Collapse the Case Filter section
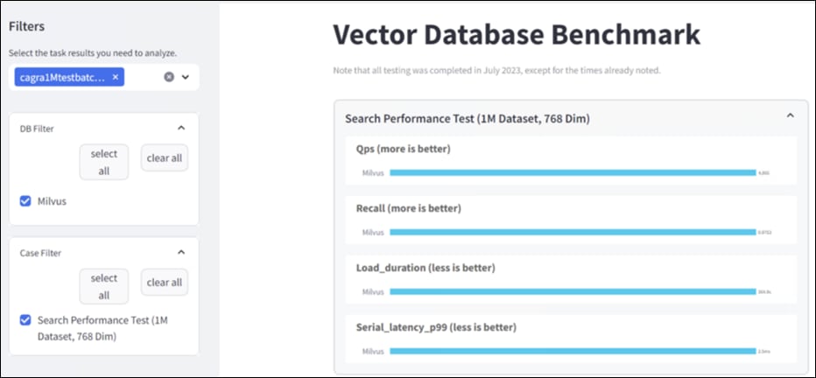The height and width of the screenshot is (378, 816). pyautogui.click(x=181, y=252)
